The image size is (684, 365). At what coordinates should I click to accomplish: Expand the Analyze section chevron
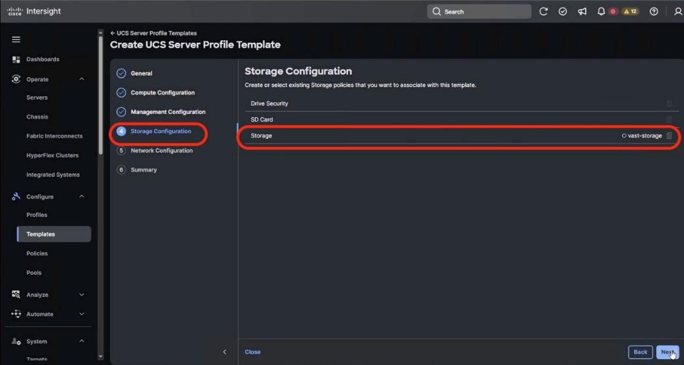click(x=82, y=295)
